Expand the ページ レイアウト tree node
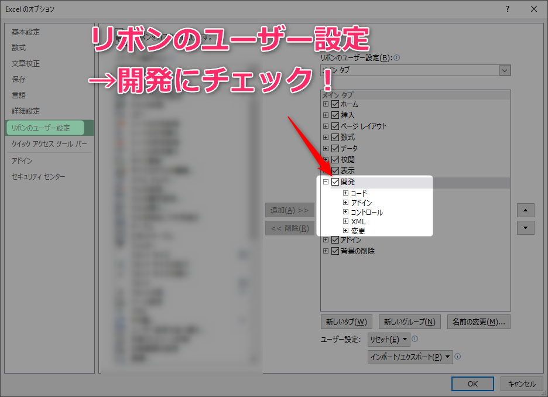548x397 pixels. click(x=326, y=126)
